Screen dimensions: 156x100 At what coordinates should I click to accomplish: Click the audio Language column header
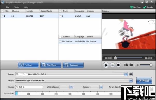[80, 11]
